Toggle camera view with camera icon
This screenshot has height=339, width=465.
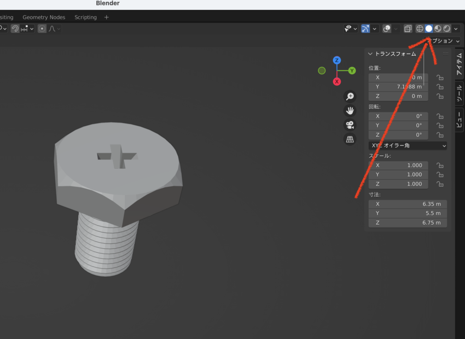pos(350,125)
